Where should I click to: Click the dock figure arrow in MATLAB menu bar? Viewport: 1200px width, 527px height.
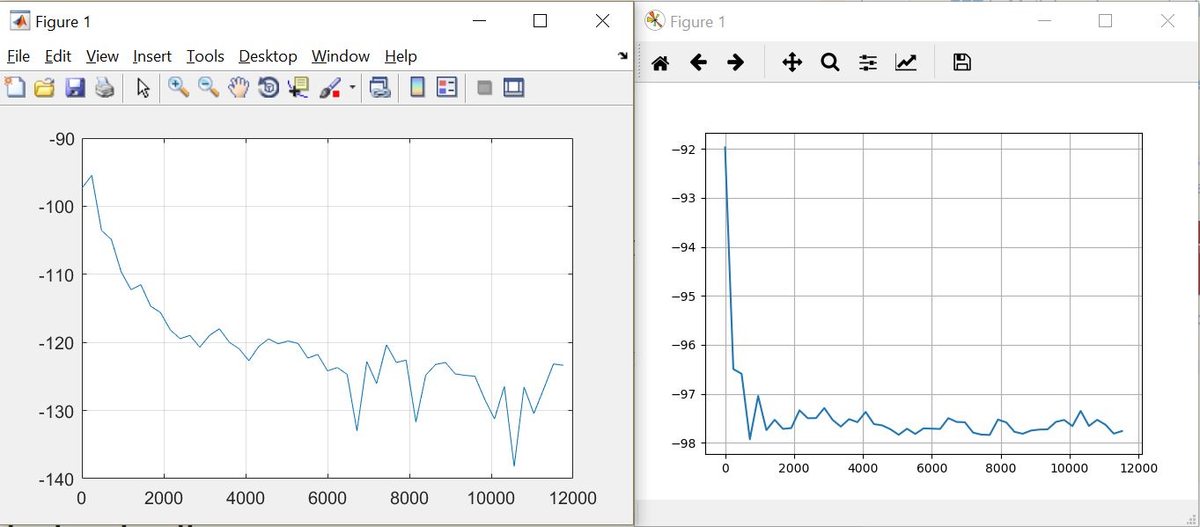point(623,55)
